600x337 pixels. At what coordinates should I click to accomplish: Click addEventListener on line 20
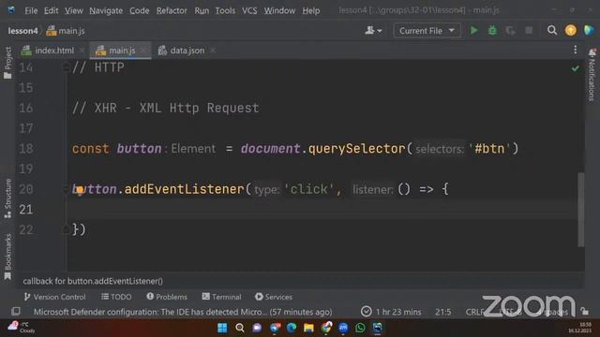tap(184, 189)
